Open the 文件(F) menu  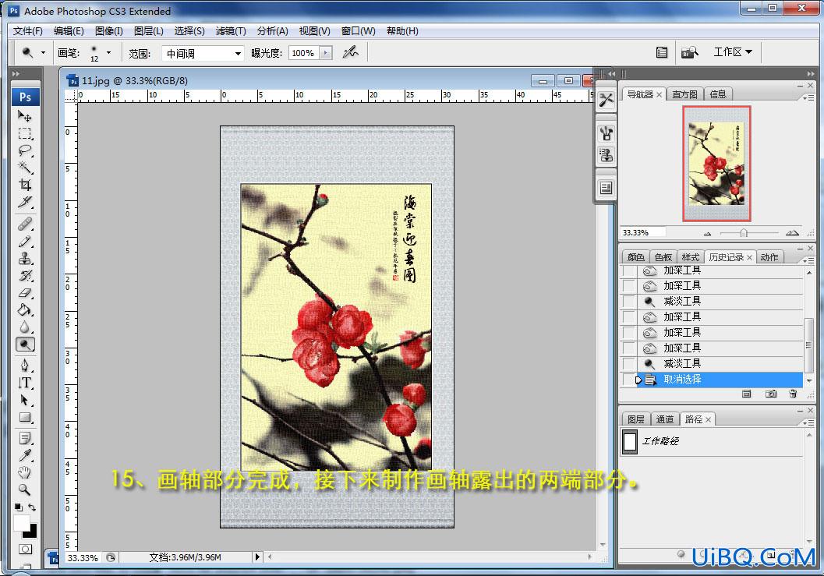pyautogui.click(x=28, y=31)
